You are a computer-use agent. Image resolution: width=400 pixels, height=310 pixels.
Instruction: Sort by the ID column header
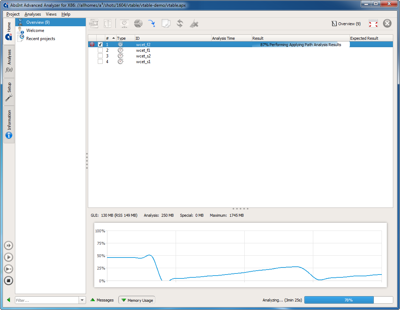(173, 38)
